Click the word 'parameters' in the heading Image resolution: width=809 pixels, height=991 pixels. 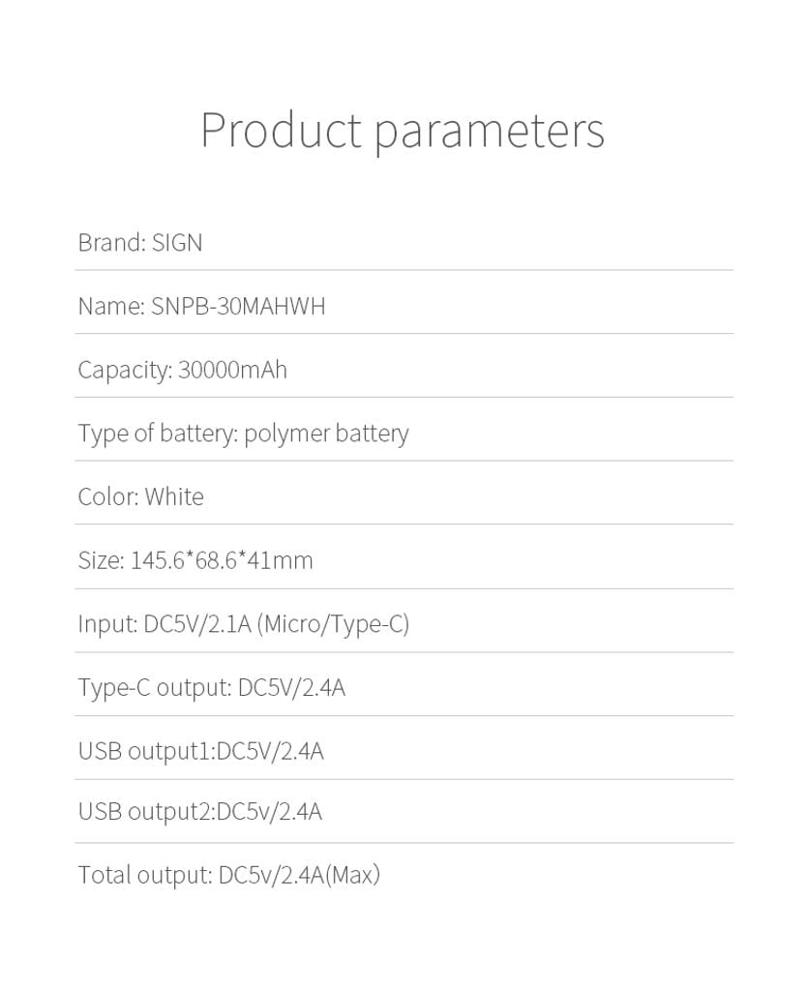489,132
